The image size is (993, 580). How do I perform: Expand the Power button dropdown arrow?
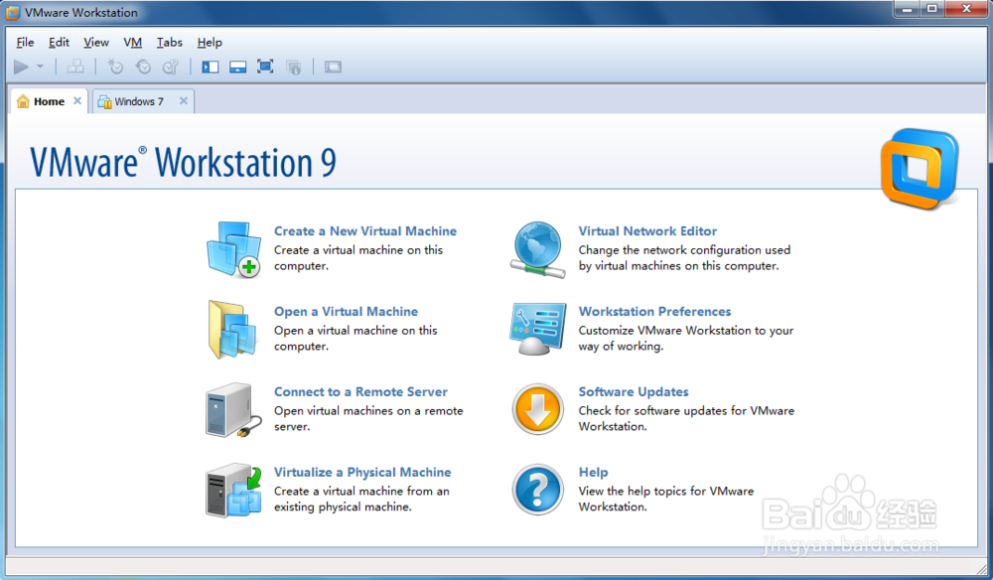click(x=42, y=67)
